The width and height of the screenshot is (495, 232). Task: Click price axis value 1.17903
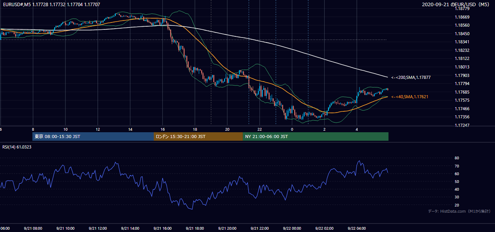click(462, 75)
